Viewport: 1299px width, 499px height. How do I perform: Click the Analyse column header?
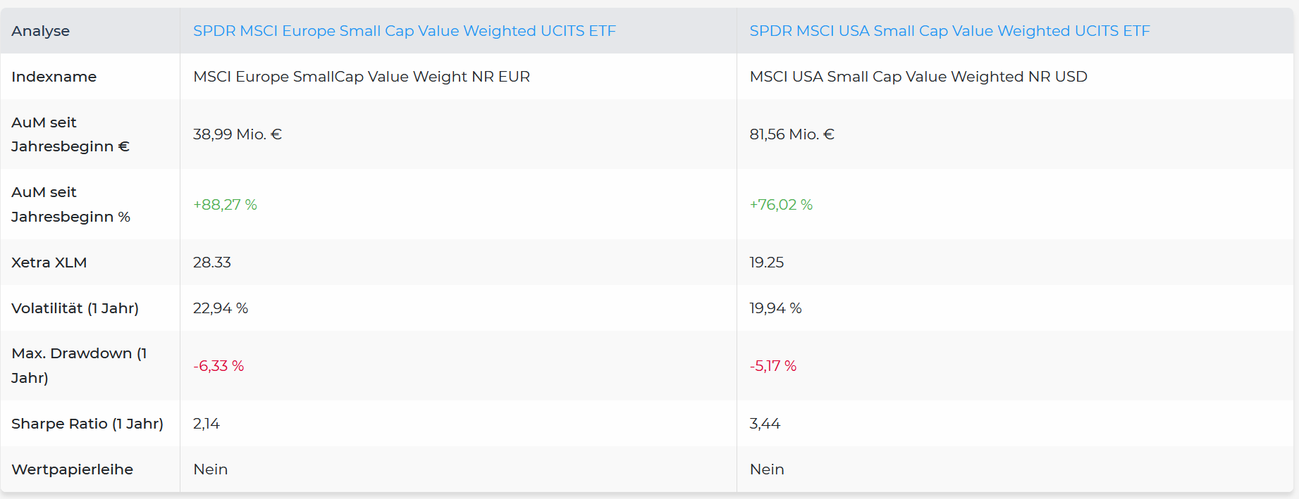[40, 31]
